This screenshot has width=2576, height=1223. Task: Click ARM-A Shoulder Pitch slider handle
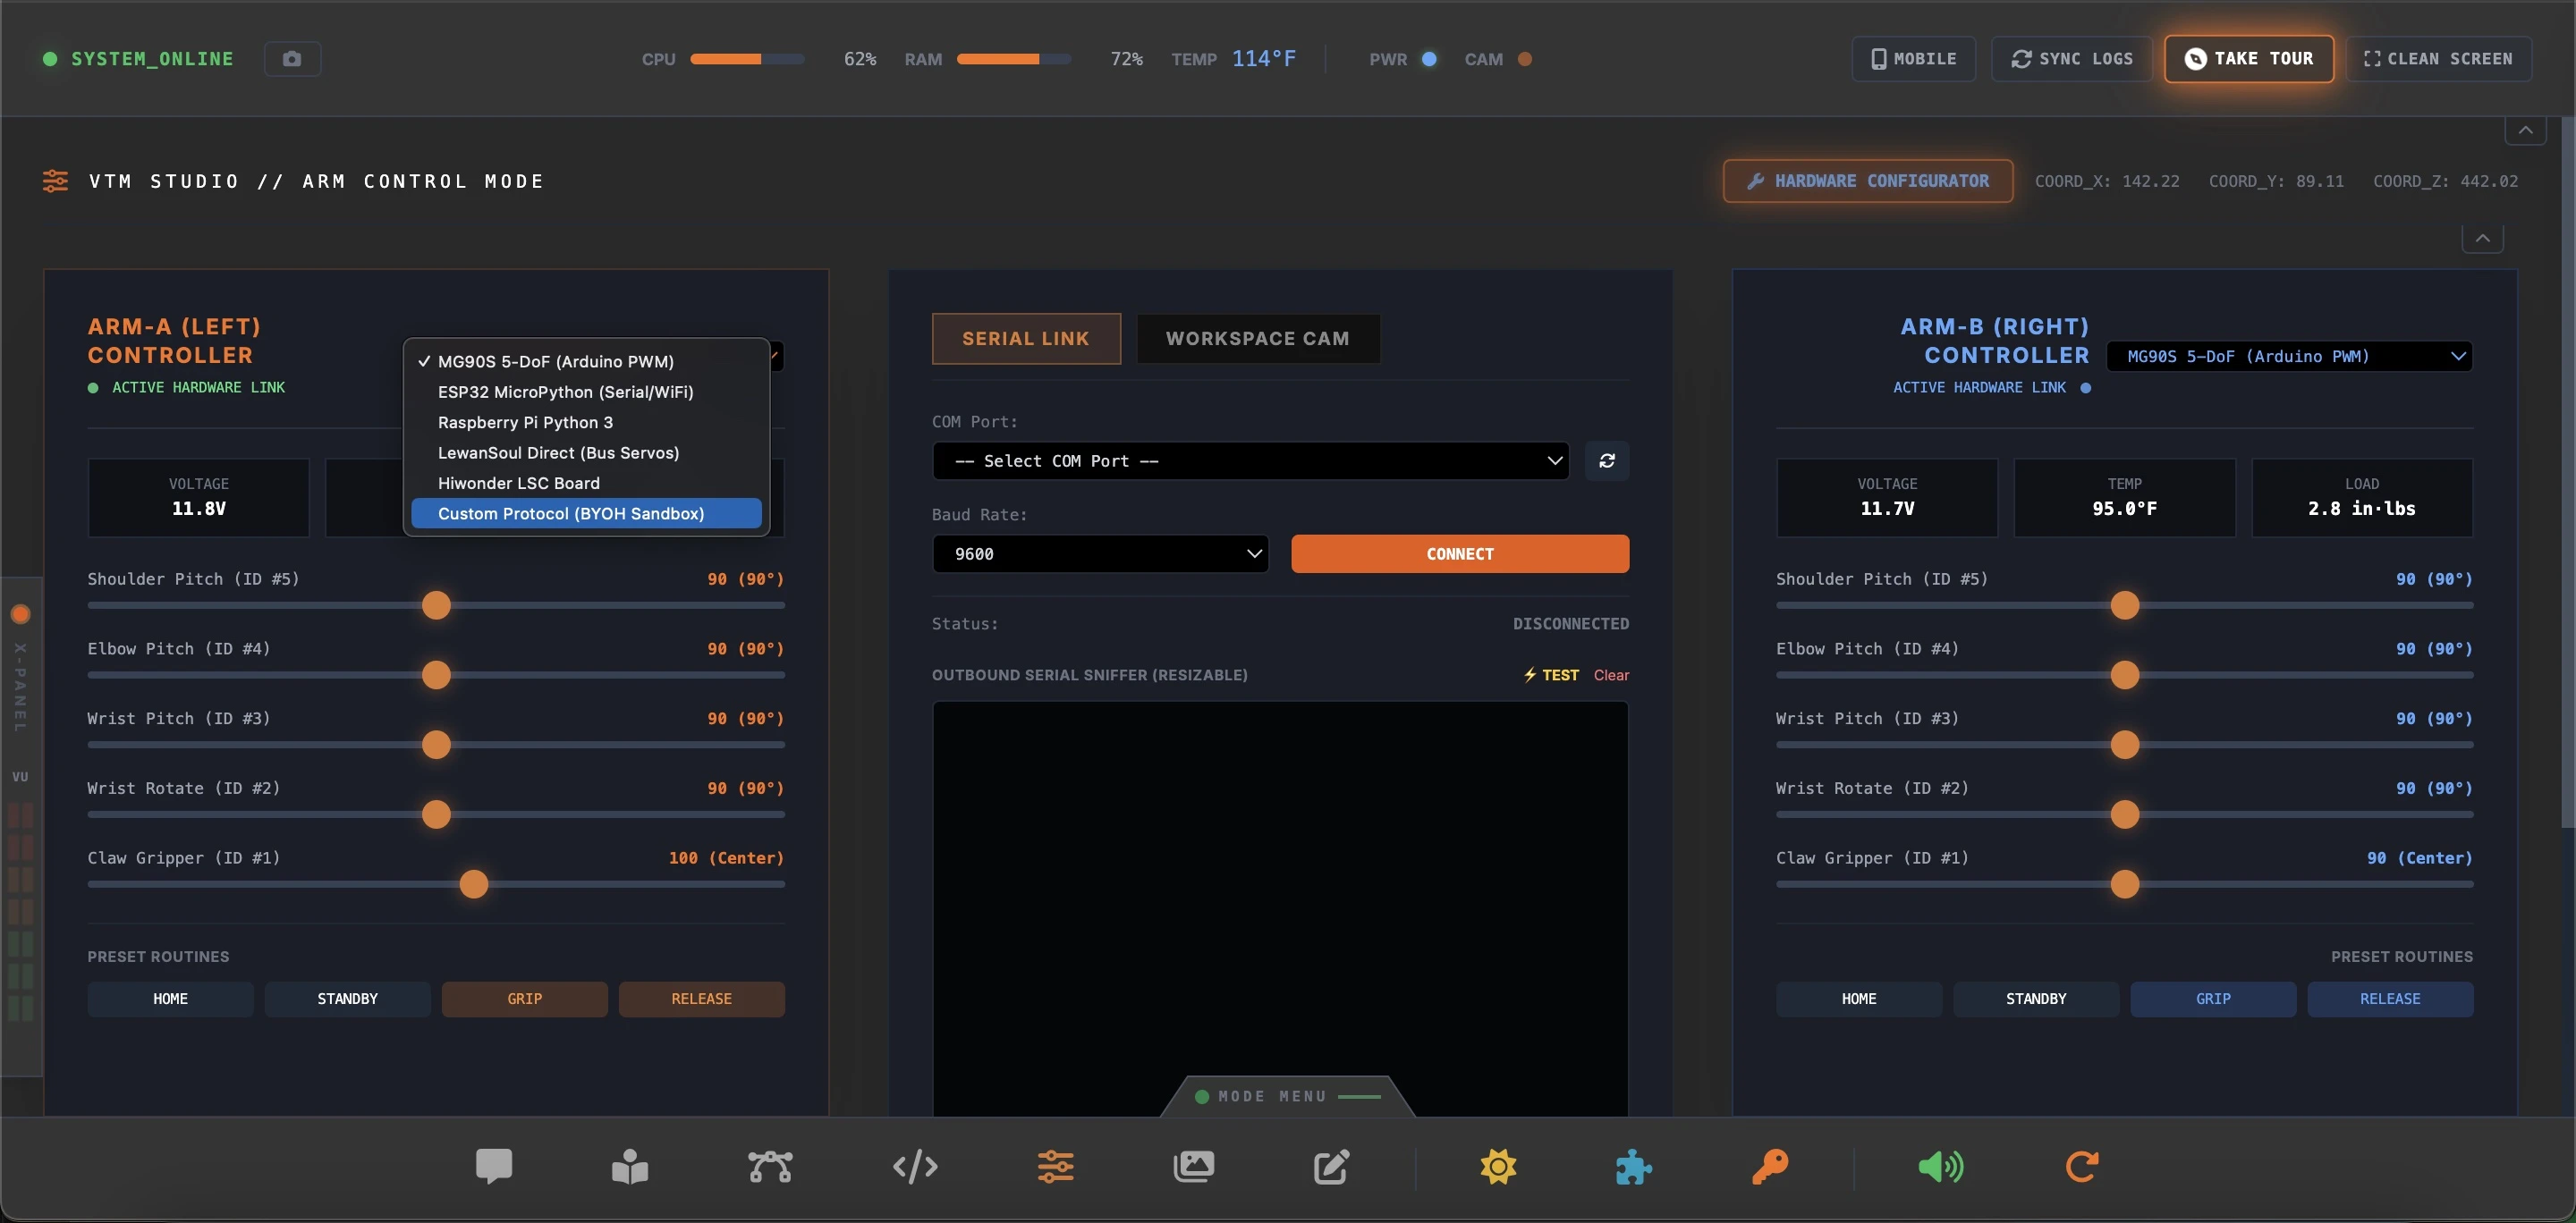click(436, 605)
